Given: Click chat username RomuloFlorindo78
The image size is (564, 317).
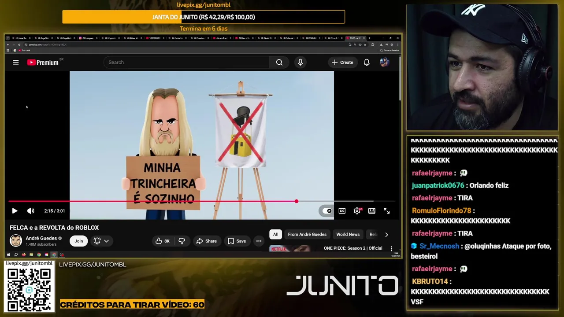Looking at the screenshot, I should pyautogui.click(x=442, y=211).
